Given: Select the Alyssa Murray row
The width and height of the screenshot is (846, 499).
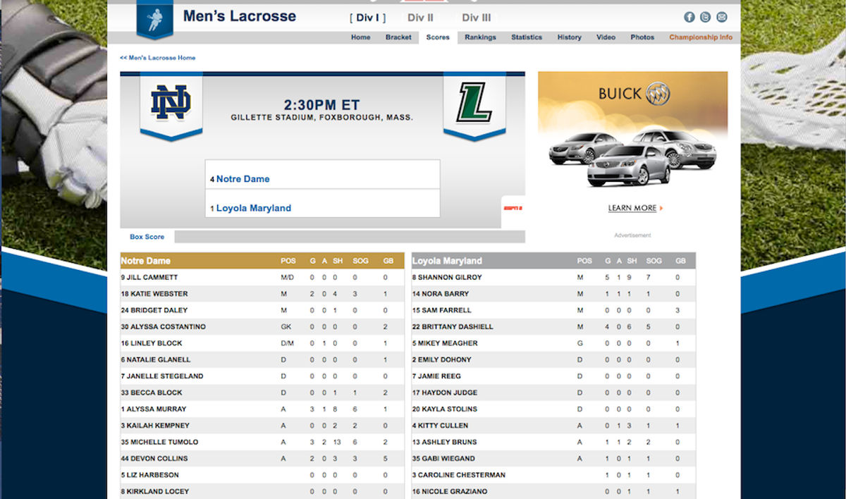Looking at the screenshot, I should click(262, 409).
